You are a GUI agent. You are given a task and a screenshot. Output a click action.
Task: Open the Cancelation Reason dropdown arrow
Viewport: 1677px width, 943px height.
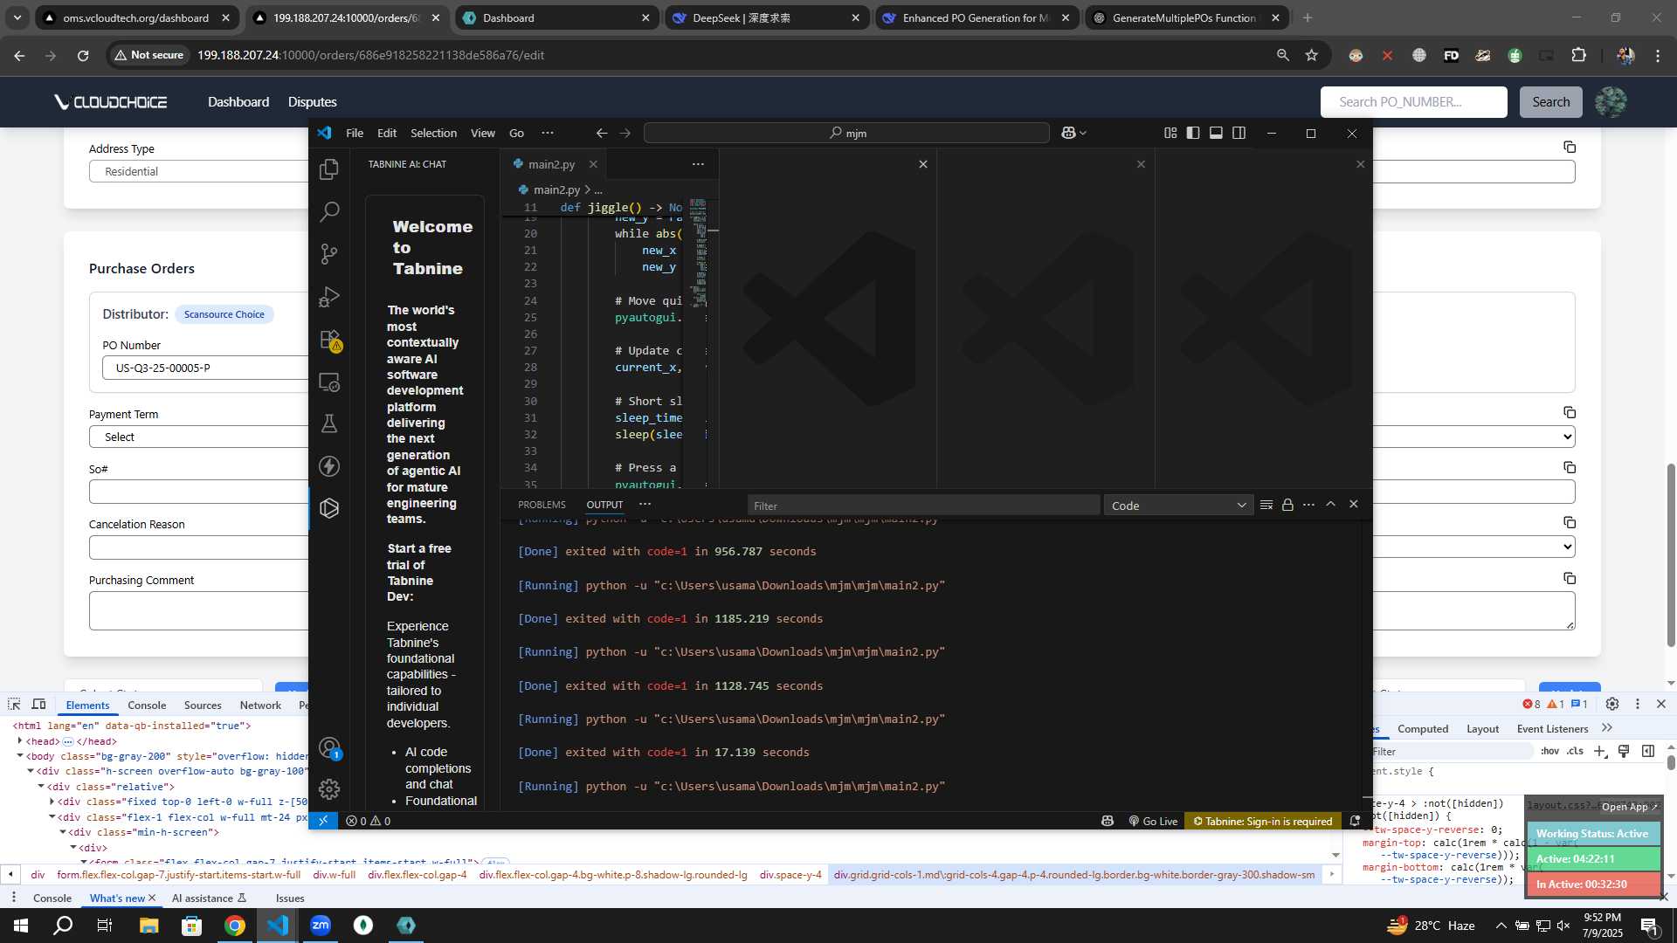(x=1568, y=547)
